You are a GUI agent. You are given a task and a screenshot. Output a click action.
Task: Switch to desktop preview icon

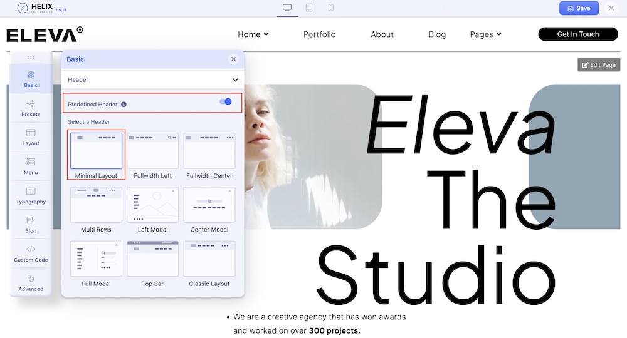287,8
